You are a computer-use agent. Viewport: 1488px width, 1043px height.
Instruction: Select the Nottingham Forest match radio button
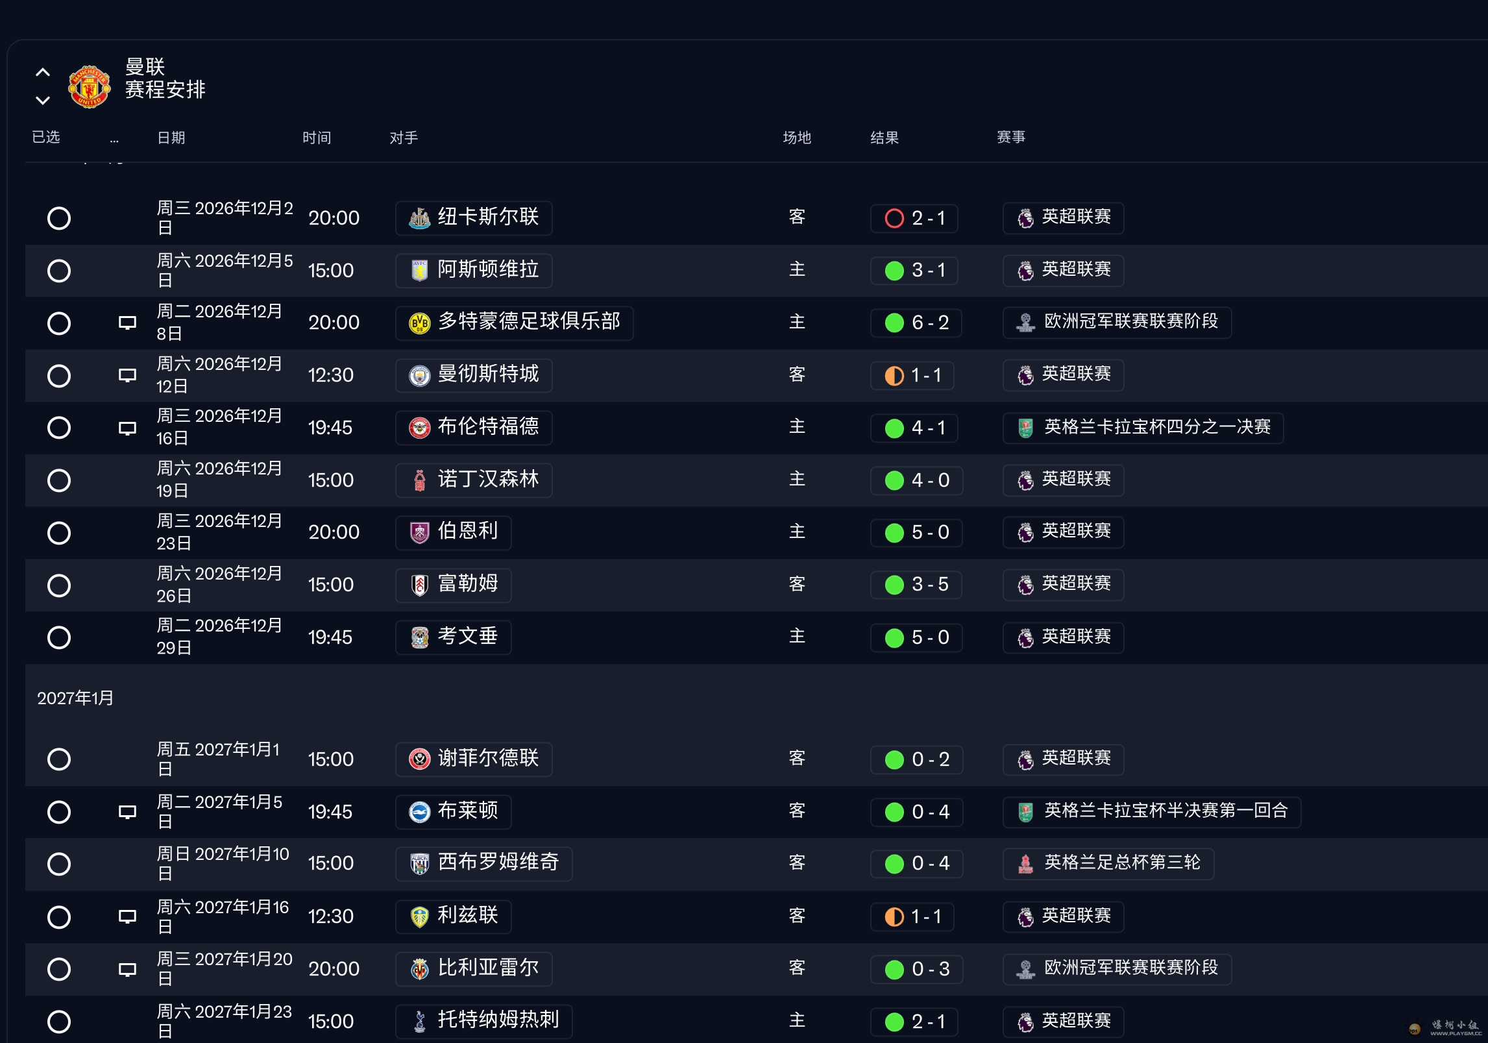(x=59, y=480)
